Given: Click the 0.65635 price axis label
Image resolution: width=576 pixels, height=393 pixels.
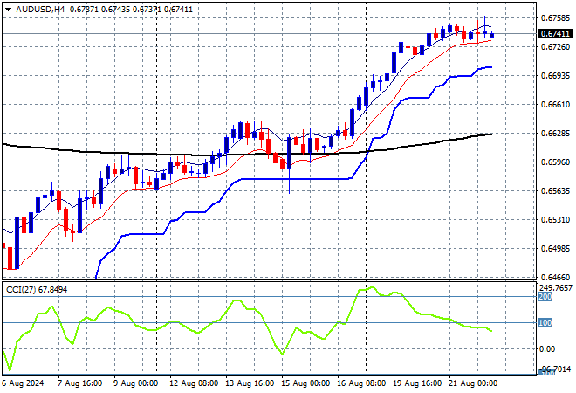Looking at the screenshot, I should [556, 190].
